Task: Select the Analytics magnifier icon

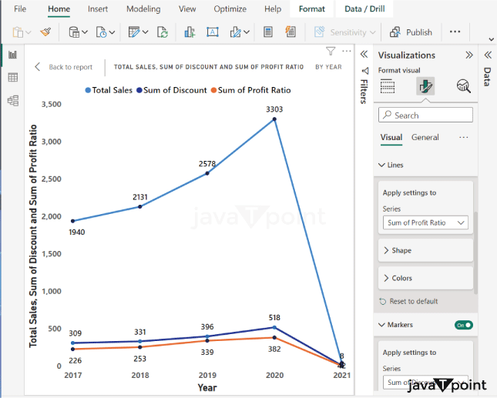Action: 463,86
